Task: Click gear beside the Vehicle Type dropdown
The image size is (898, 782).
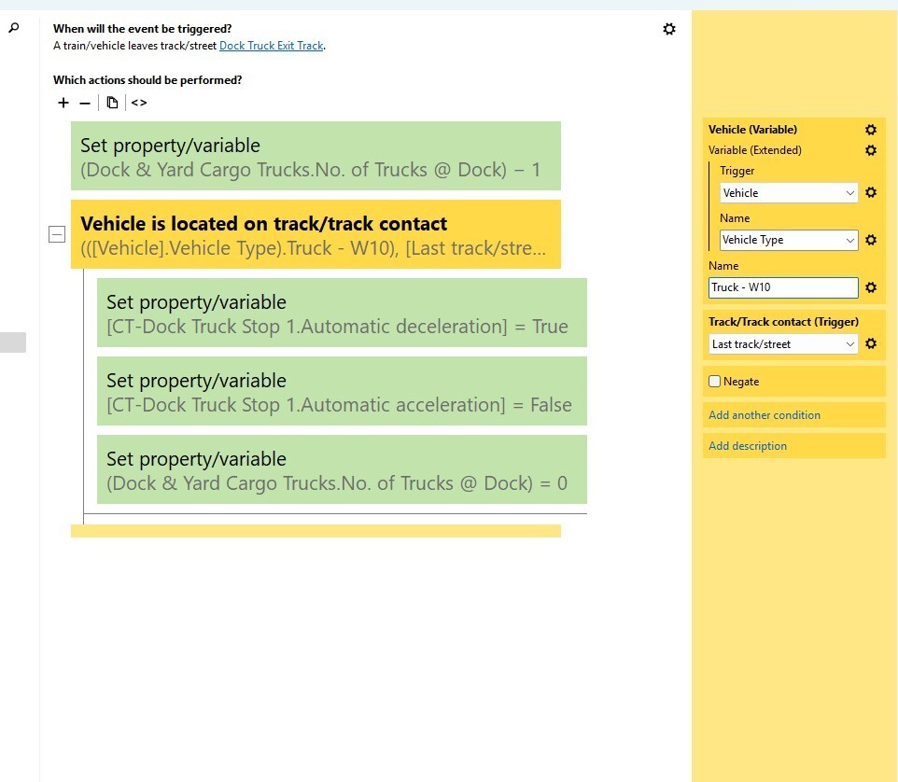Action: coord(871,240)
